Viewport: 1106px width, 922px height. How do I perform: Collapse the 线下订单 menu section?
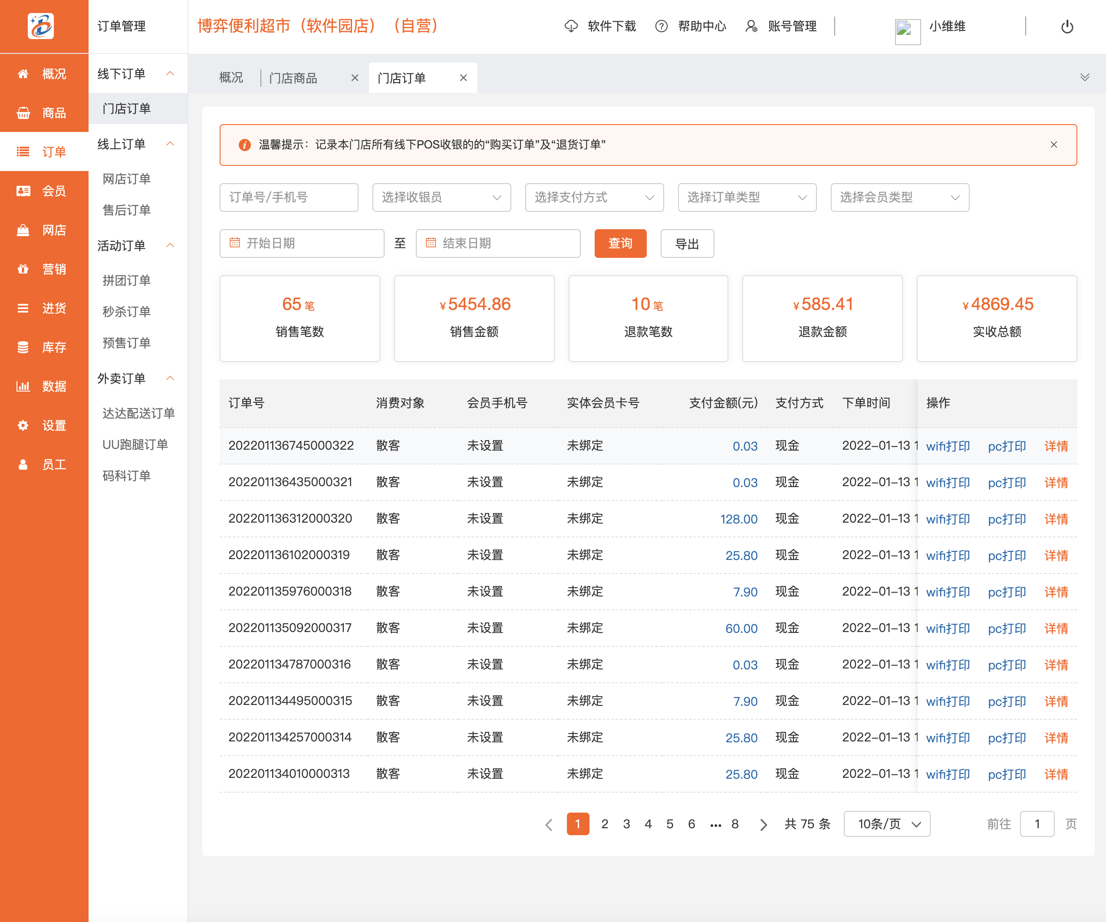170,74
